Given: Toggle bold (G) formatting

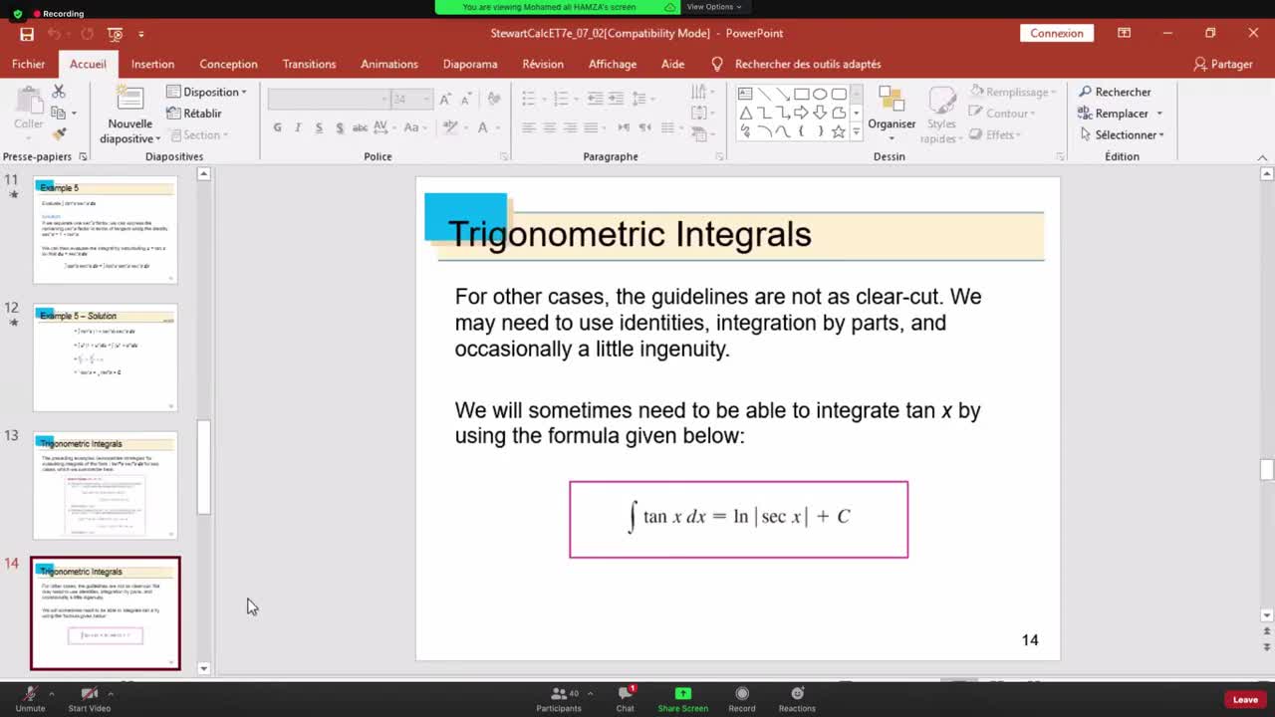Looking at the screenshot, I should [x=277, y=127].
